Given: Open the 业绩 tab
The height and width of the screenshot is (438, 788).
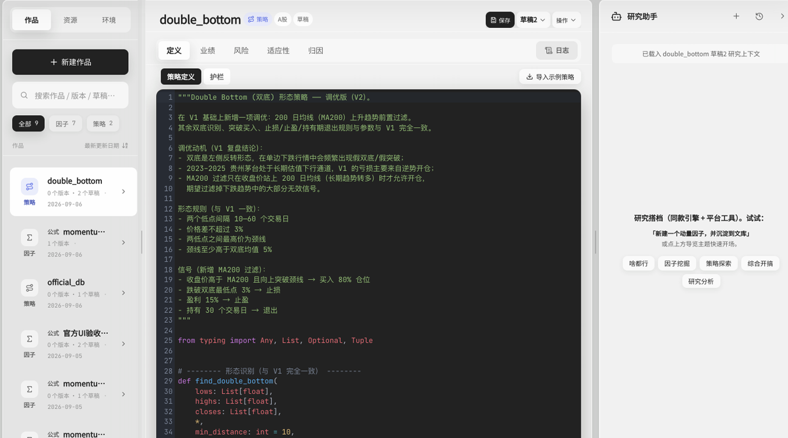Looking at the screenshot, I should 207,51.
